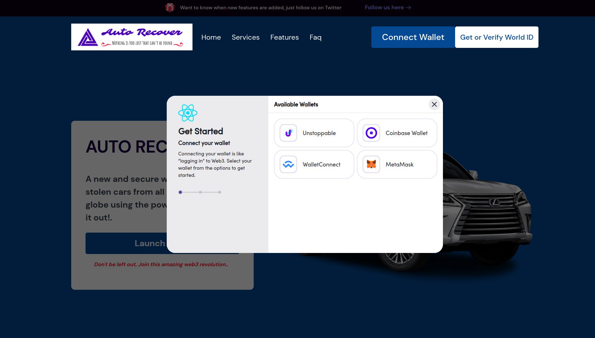
Task: Open the Features nav link
Action: coord(284,37)
